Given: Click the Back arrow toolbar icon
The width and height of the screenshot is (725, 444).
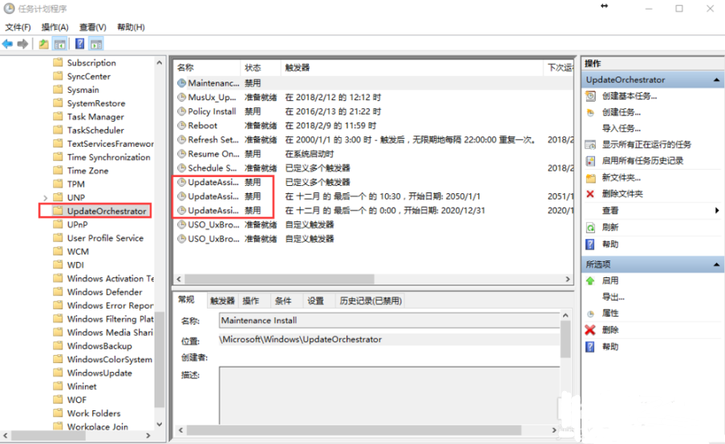Looking at the screenshot, I should pos(7,44).
